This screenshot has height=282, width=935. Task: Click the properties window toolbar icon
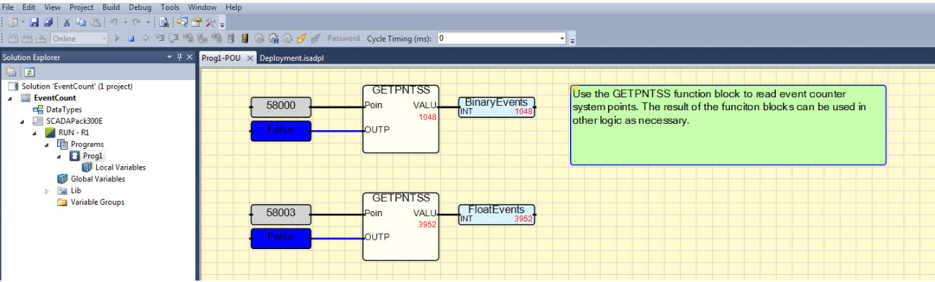196,22
